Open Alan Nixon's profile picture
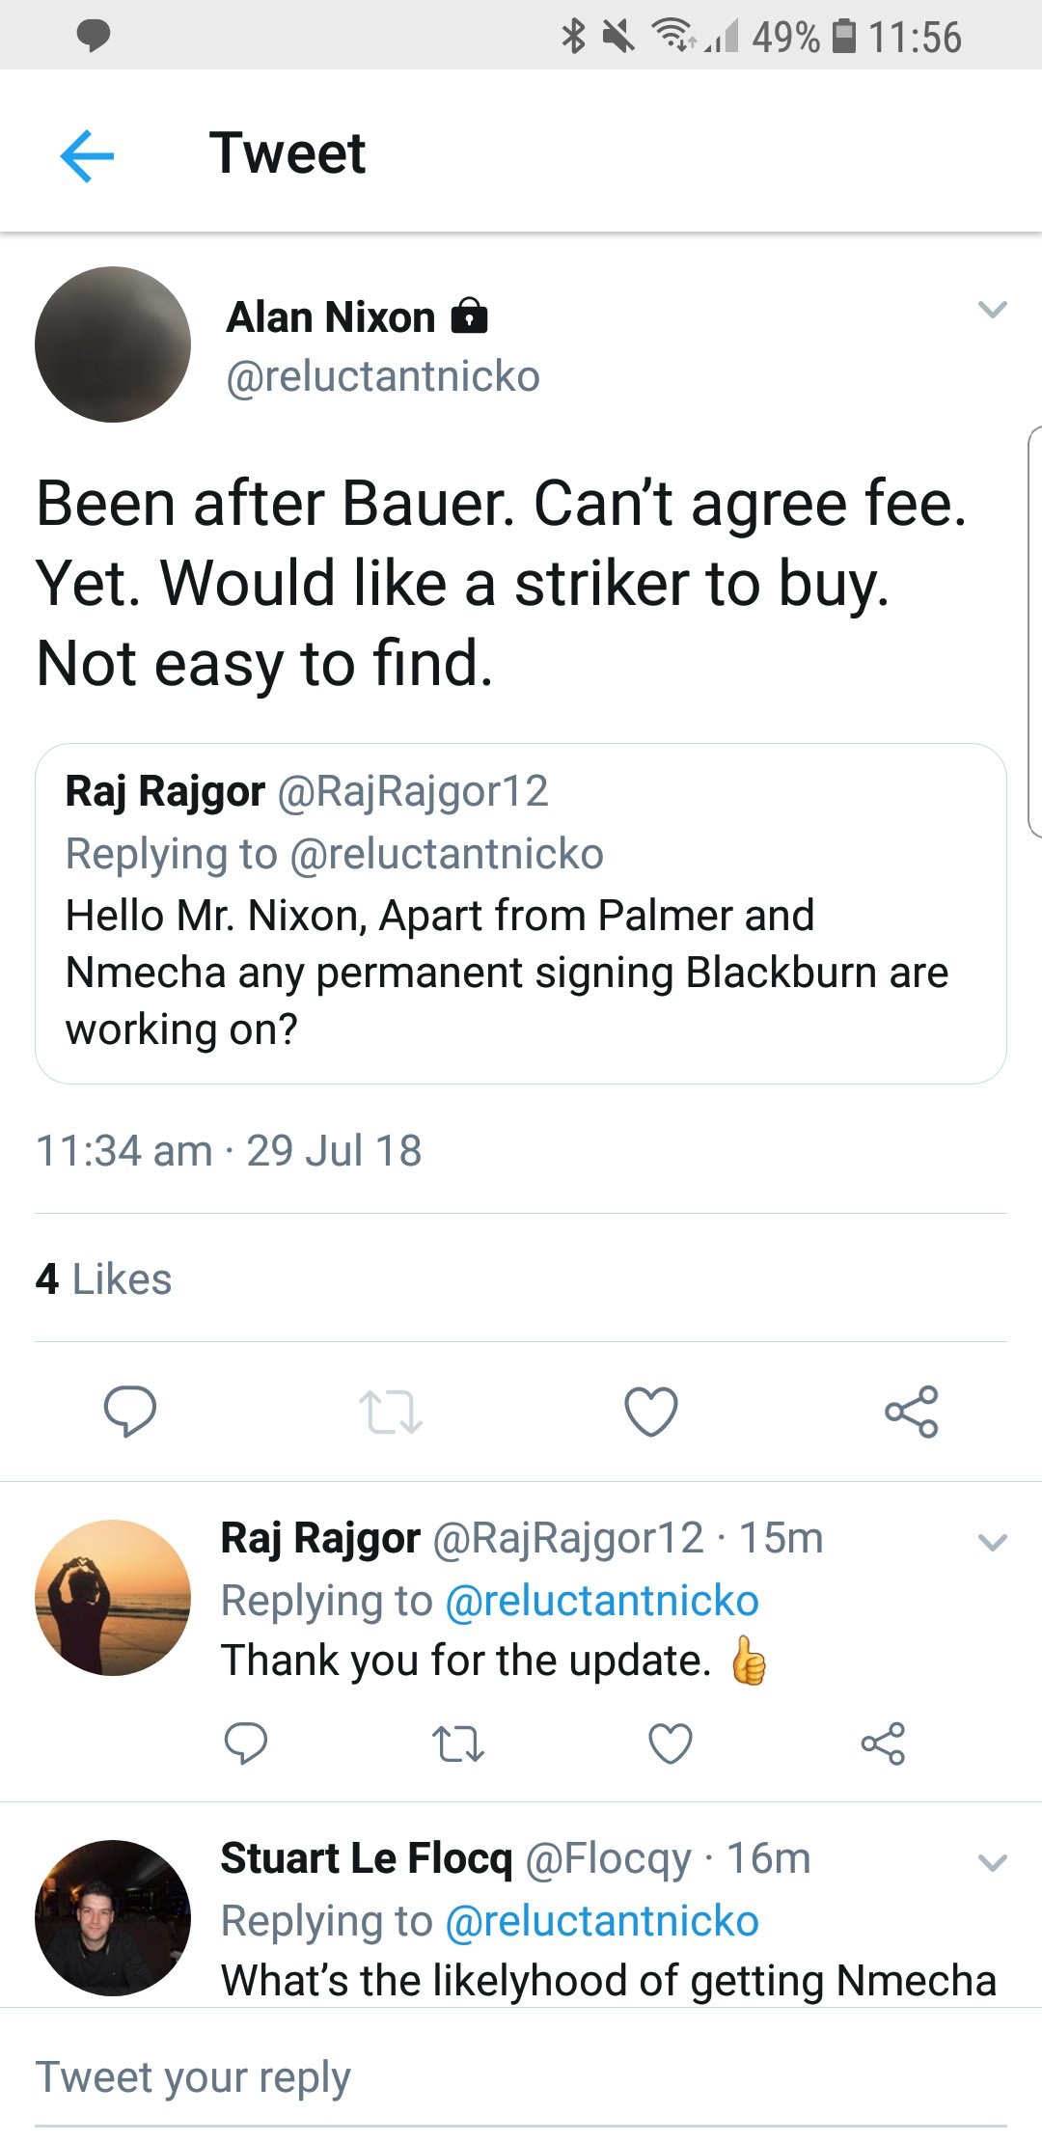 (113, 344)
